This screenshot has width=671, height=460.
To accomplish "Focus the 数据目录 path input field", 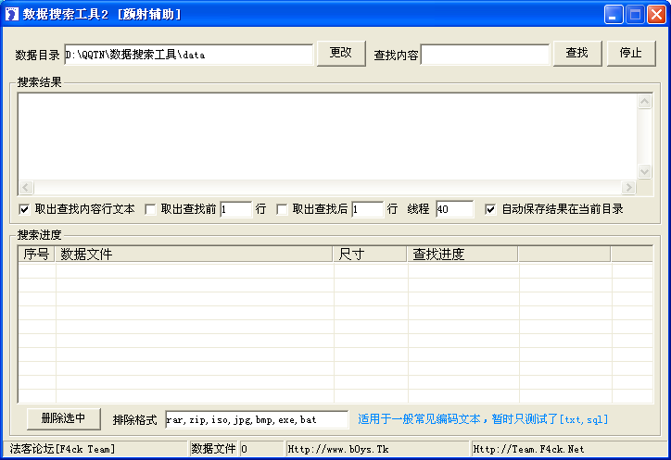I will (189, 55).
